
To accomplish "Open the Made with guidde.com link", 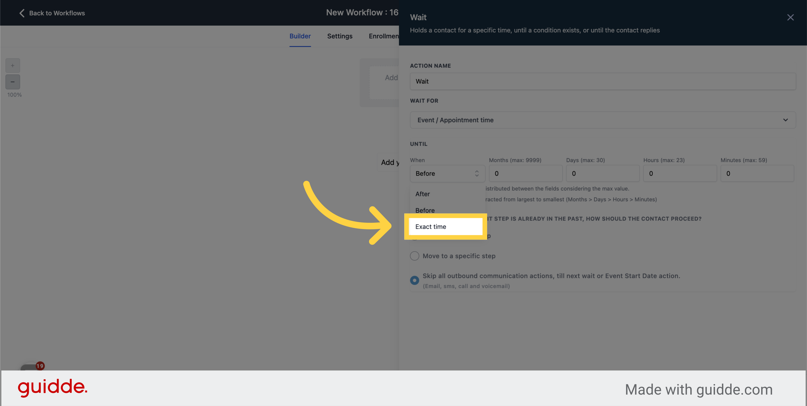I will [x=699, y=389].
